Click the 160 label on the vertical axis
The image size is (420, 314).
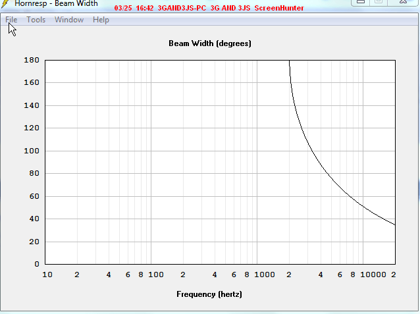pyautogui.click(x=32, y=82)
